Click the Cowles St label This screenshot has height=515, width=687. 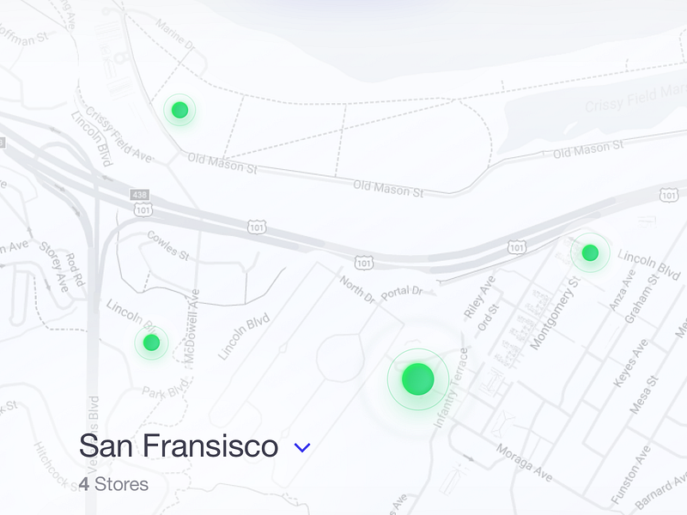[167, 245]
